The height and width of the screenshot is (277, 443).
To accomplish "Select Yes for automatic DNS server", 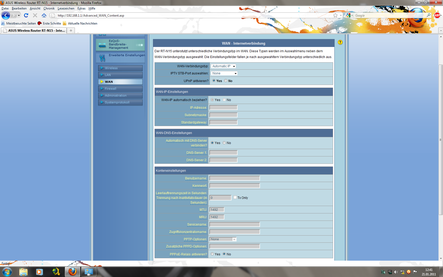I will 212,143.
